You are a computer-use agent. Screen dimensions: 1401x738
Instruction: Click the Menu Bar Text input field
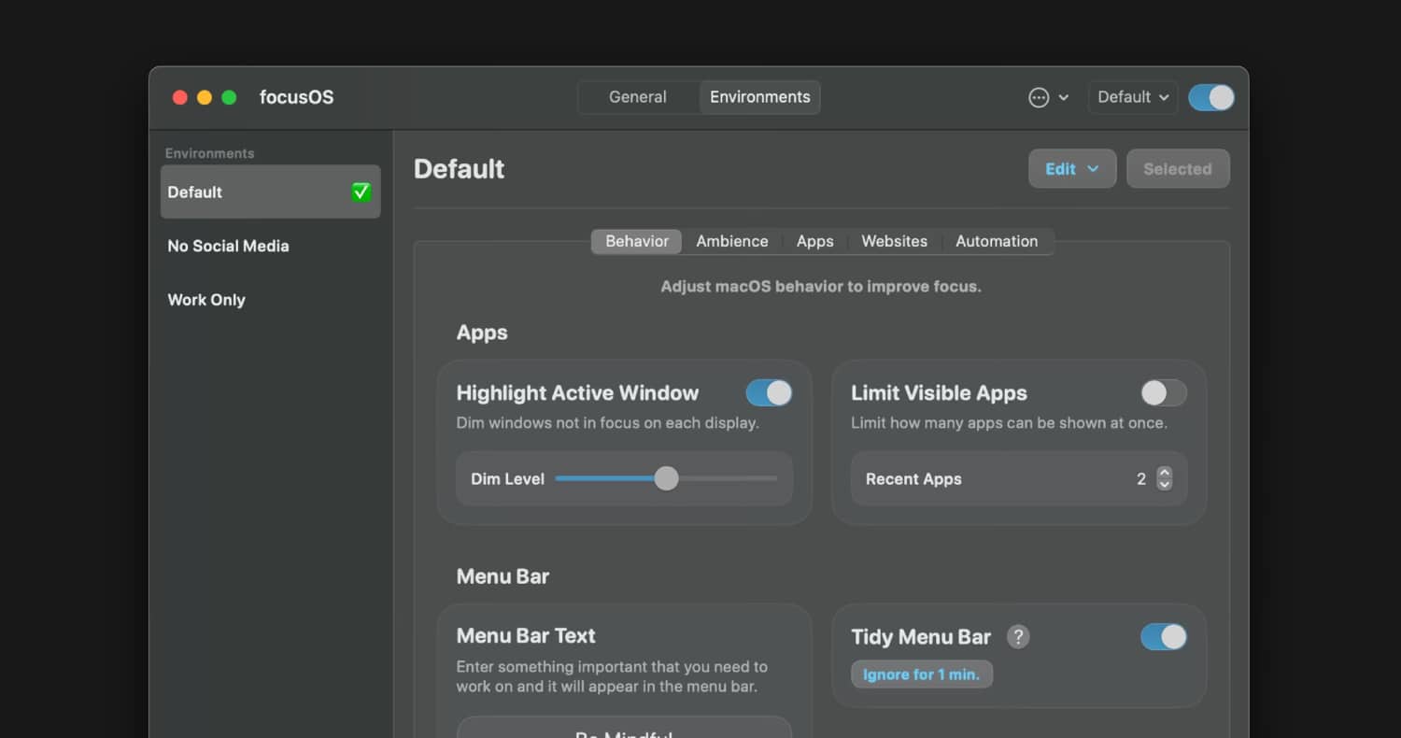(x=624, y=728)
